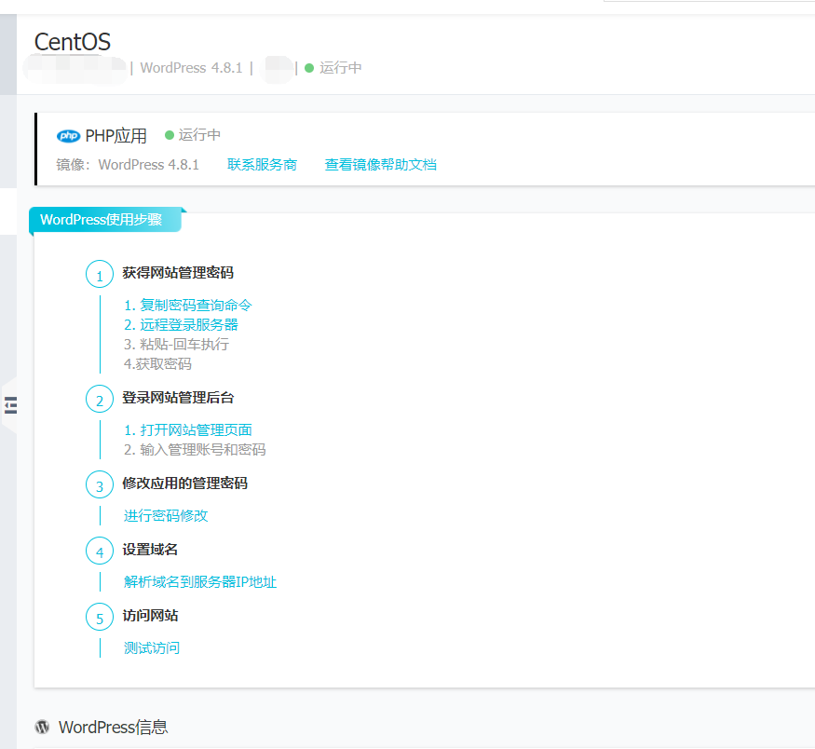Click the step 5 circle for 访问网站

pos(100,617)
